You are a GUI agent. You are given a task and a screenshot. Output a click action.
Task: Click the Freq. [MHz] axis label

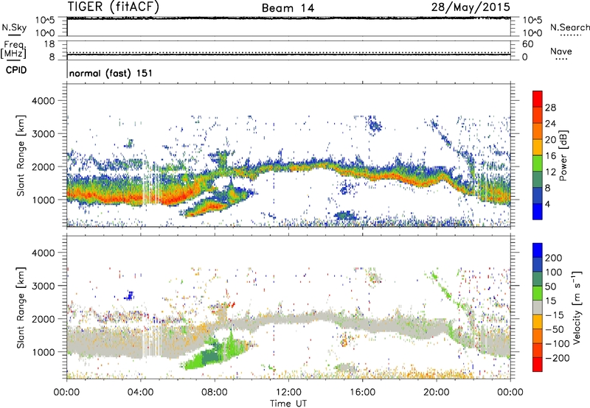(14, 50)
